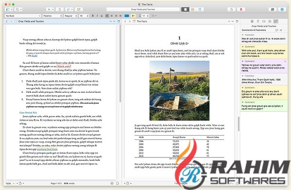This screenshot has height=190, width=291.
Task: Toggle split button in left editor header
Action: (119, 21)
